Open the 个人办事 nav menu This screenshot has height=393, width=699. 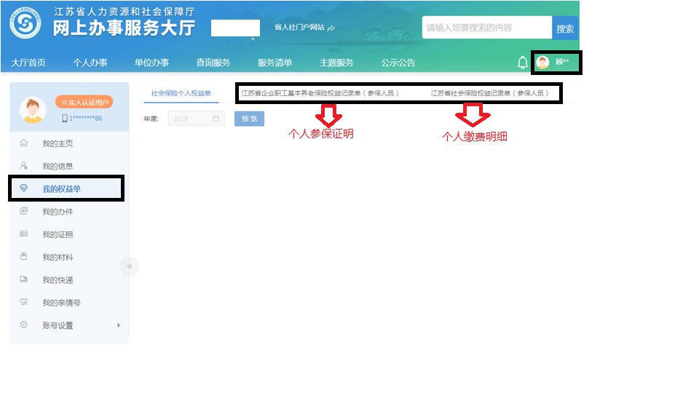(x=90, y=63)
